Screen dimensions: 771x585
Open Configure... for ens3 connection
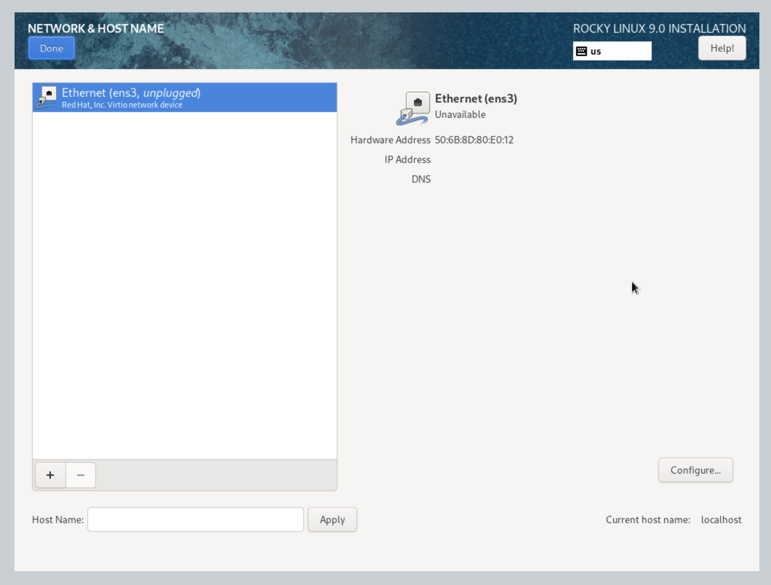click(x=695, y=470)
